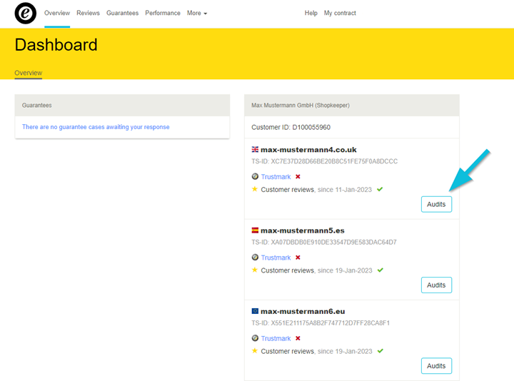The height and width of the screenshot is (381, 514).
Task: Expand the More dropdown menu
Action: [x=197, y=13]
